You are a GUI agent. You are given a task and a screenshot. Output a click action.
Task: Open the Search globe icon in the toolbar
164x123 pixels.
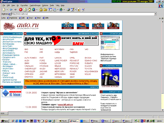pyautogui.click(x=33, y=10)
